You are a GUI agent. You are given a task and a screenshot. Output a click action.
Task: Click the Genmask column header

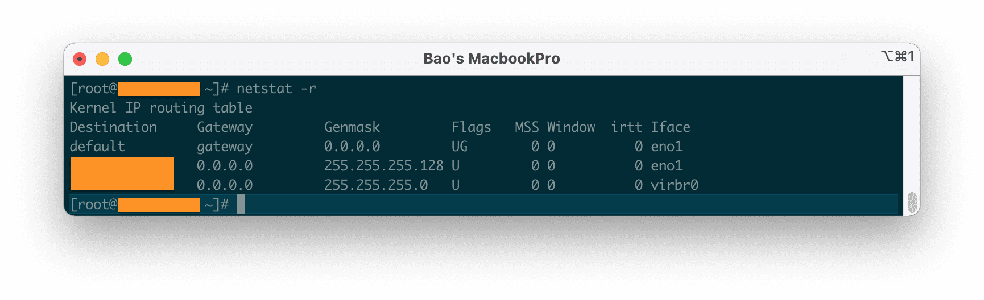click(x=352, y=127)
